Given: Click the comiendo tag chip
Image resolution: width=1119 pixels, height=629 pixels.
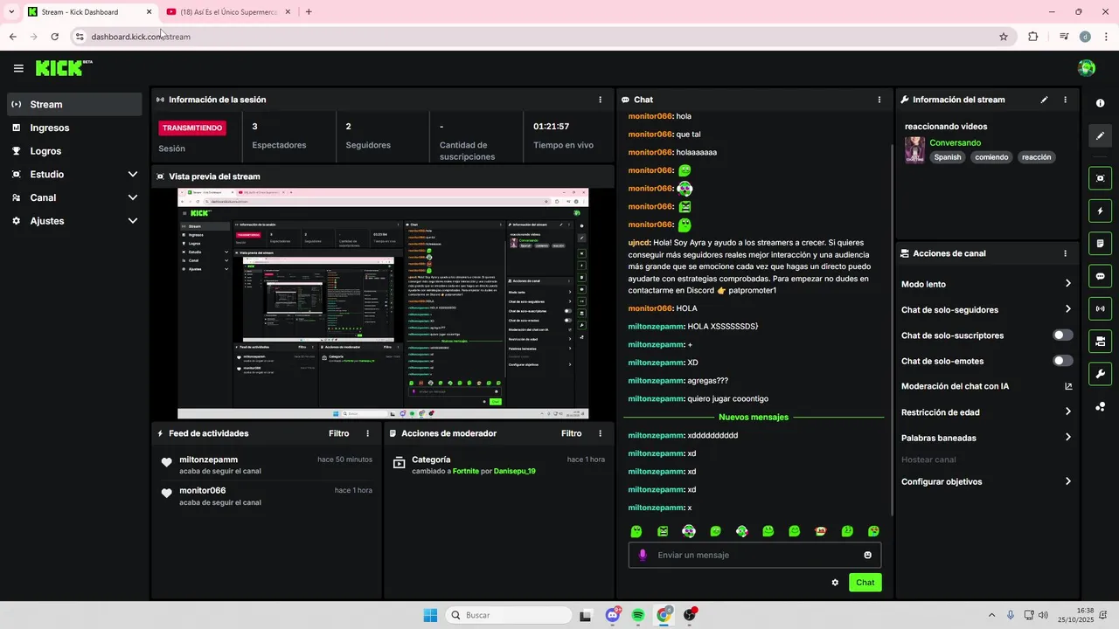Looking at the screenshot, I should pyautogui.click(x=991, y=157).
